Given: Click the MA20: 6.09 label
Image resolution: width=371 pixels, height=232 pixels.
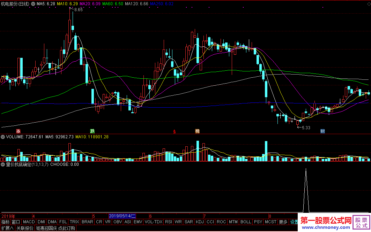Looking at the screenshot, I should point(90,4).
